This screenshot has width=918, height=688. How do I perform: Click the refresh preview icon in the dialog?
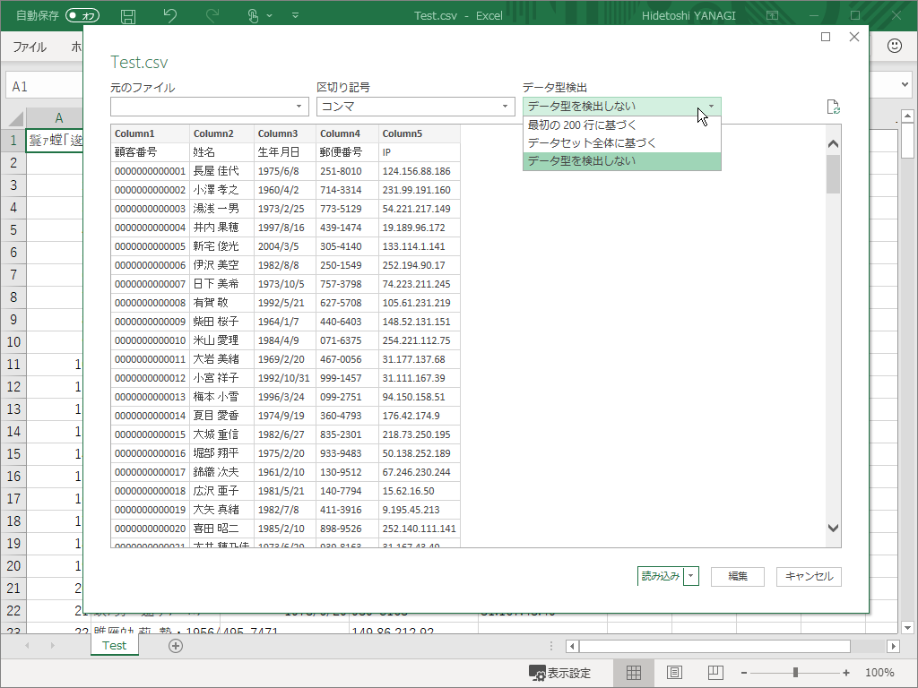(833, 106)
